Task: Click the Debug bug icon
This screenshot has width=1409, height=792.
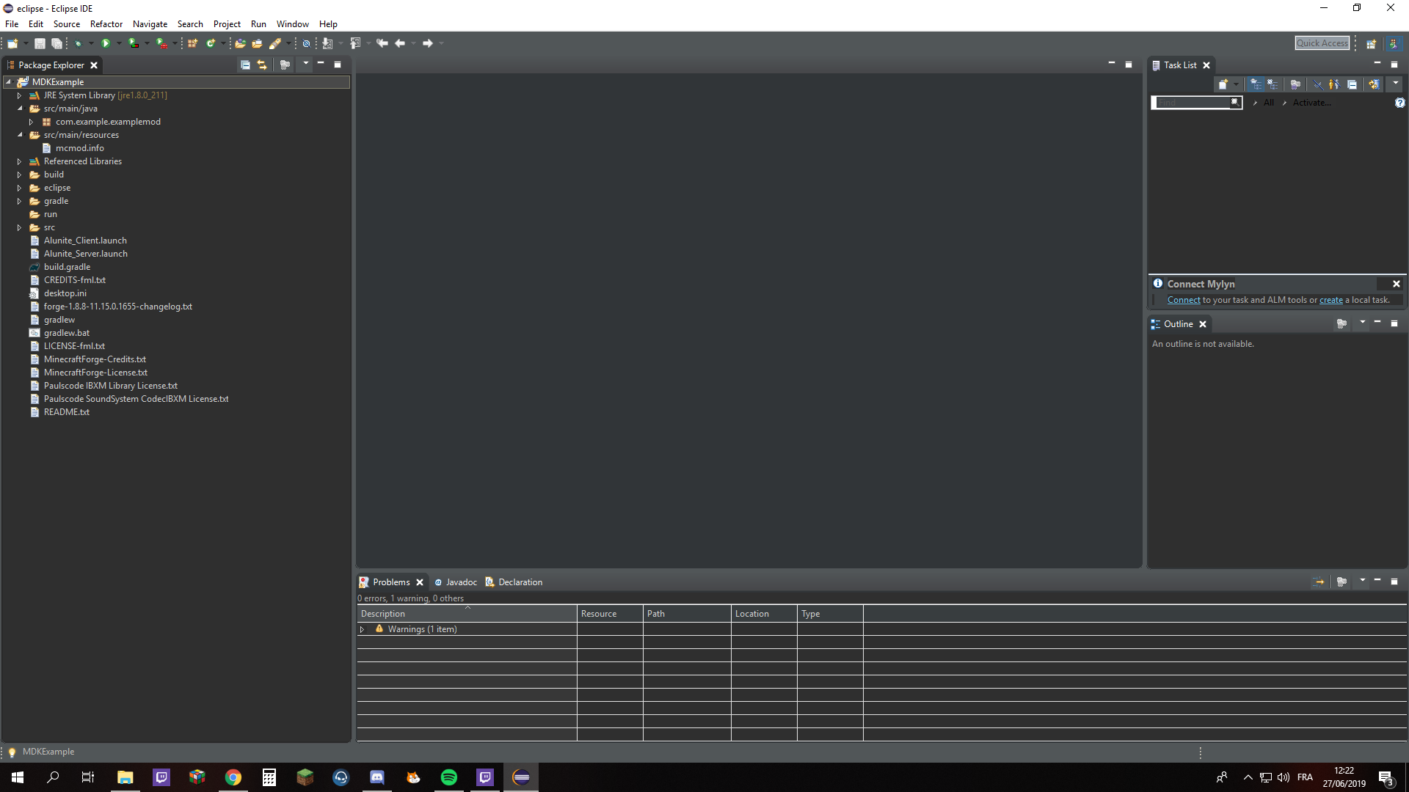Action: pos(78,44)
